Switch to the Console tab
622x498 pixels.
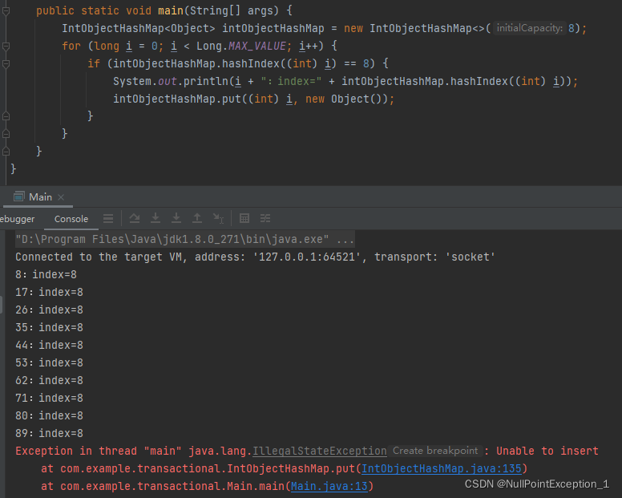[x=71, y=219]
